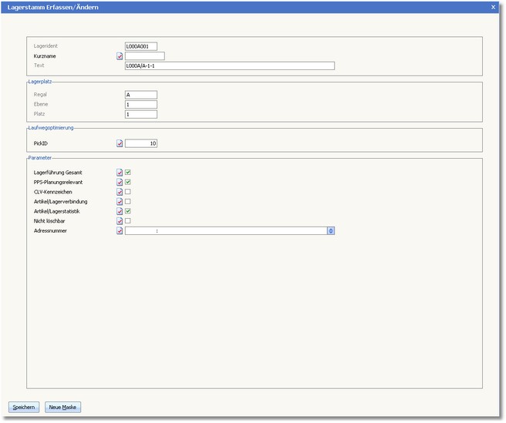
Task: Click the edit icon next to PickID
Action: pyautogui.click(x=120, y=143)
